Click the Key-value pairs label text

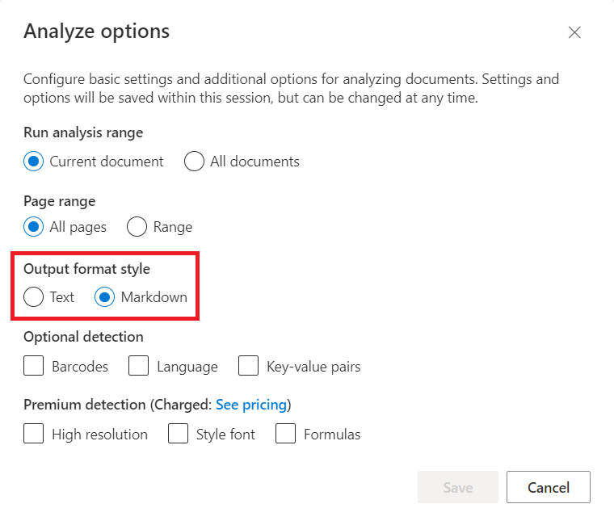(x=313, y=367)
